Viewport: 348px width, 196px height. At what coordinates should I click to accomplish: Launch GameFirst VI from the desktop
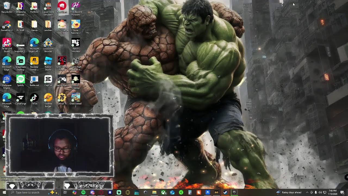click(x=7, y=26)
